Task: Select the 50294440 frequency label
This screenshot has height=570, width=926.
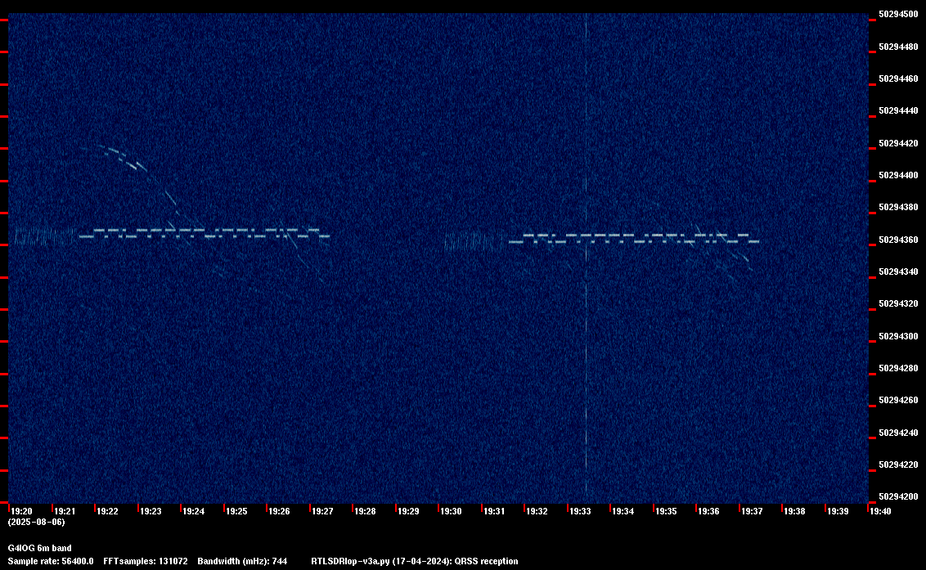Action: pyautogui.click(x=898, y=111)
